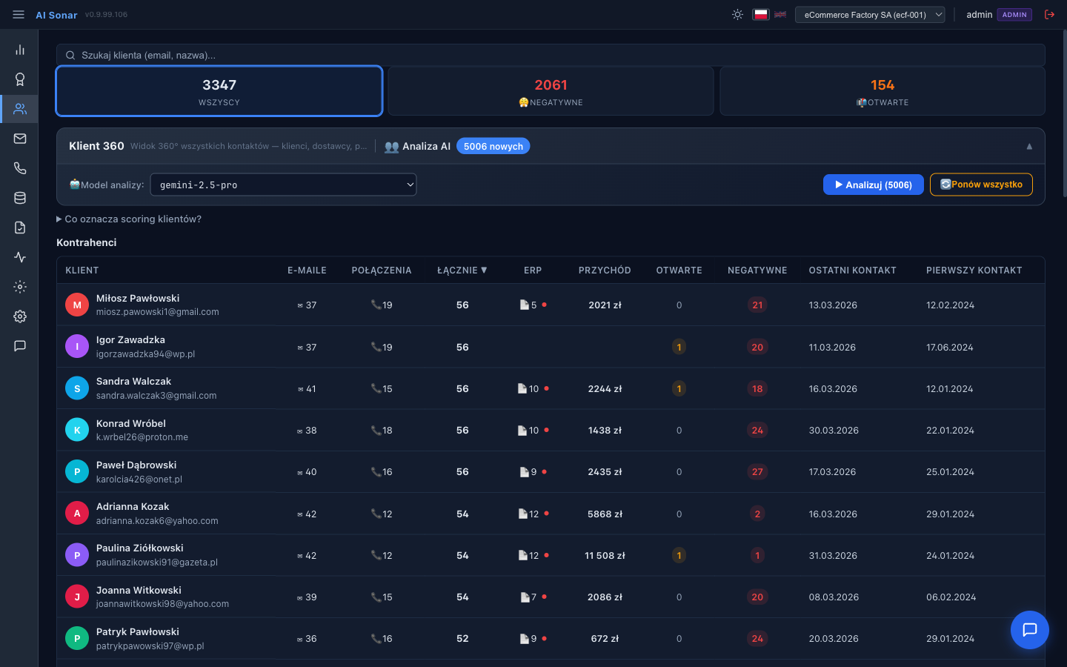1067x667 pixels.
Task: Switch language to English flag
Action: [780, 15]
